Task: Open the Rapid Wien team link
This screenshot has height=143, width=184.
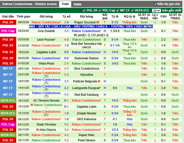Action: pos(87,135)
